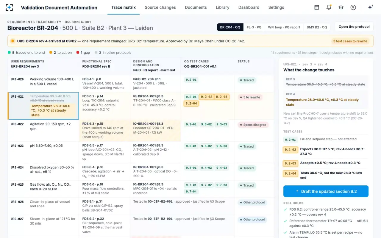Click IQ-BR204-001 §8.3 in URS-024 row
Viewport: 381px width, 238px height.
pos(148,167)
